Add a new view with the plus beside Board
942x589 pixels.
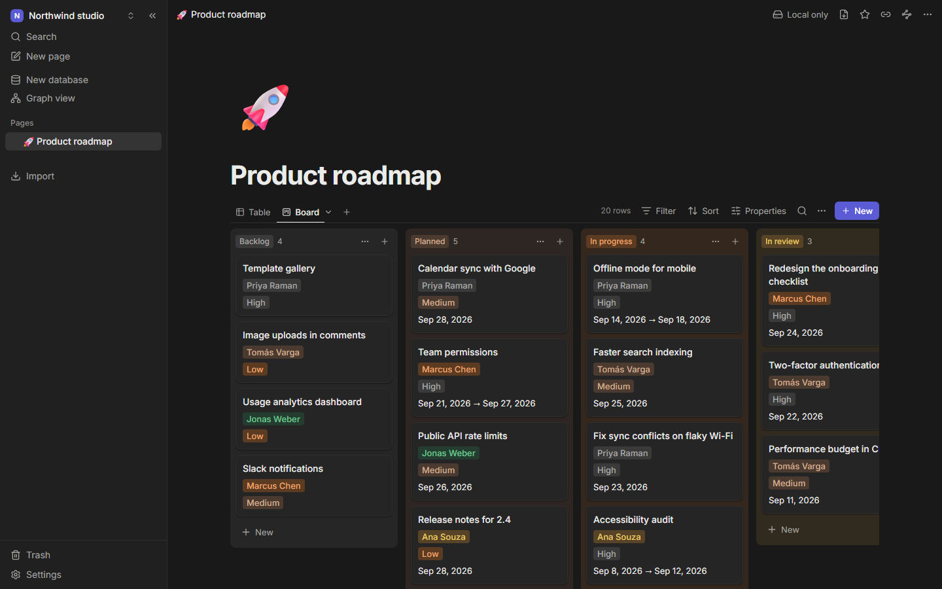click(x=347, y=212)
